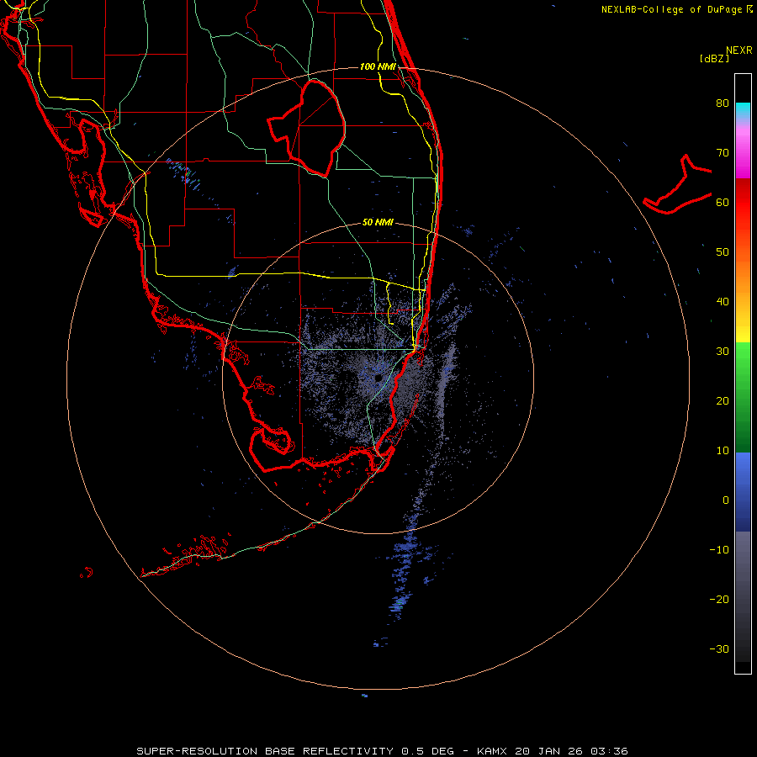Click the 10 dBZ scale value
The width and height of the screenshot is (757, 757).
pos(723,451)
